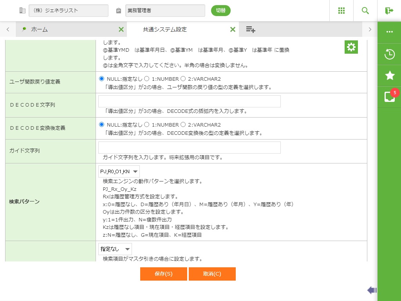Close the 共通システム設定 tab
Image resolution: width=401 pixels, height=301 pixels.
pyautogui.click(x=233, y=29)
